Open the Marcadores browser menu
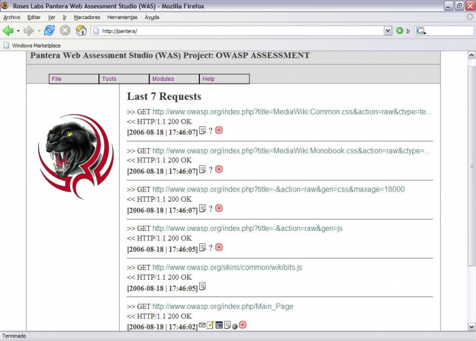This screenshot has width=476, height=341. [87, 17]
